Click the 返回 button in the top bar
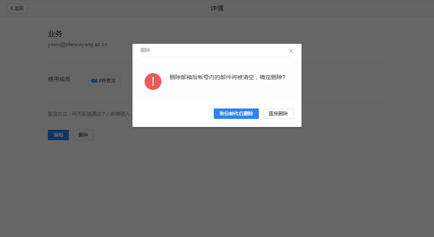The width and height of the screenshot is (434, 237). [17, 8]
